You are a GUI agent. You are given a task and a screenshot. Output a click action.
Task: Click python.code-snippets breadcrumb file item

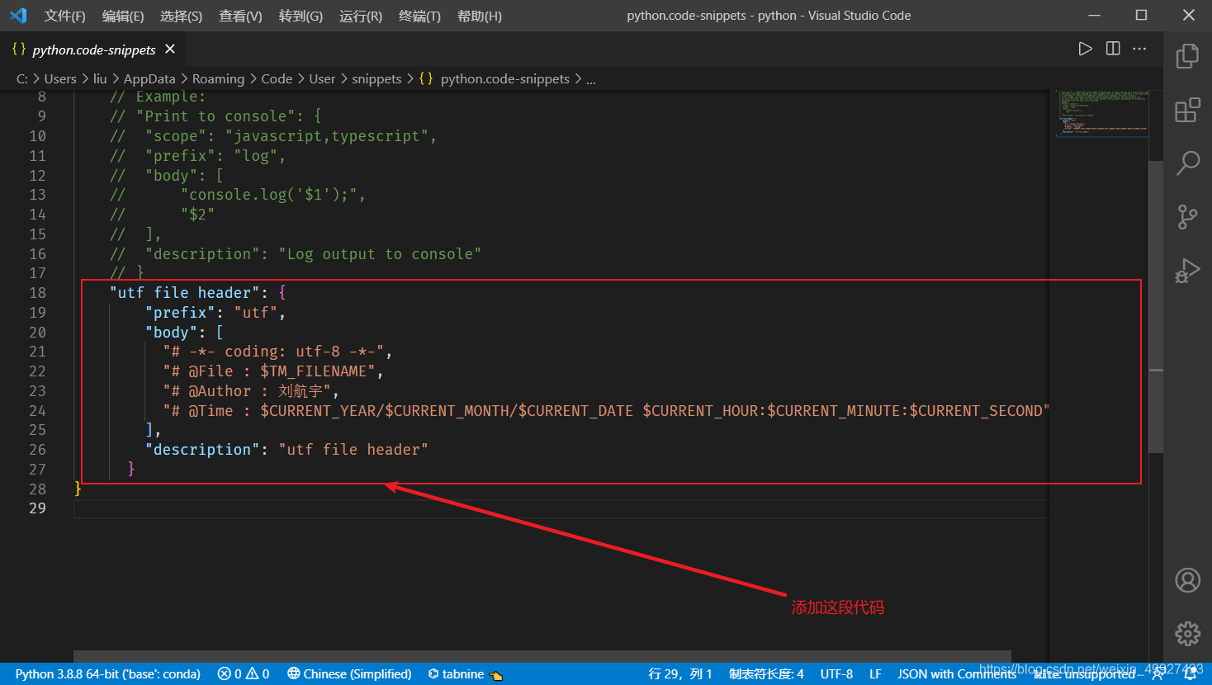494,78
